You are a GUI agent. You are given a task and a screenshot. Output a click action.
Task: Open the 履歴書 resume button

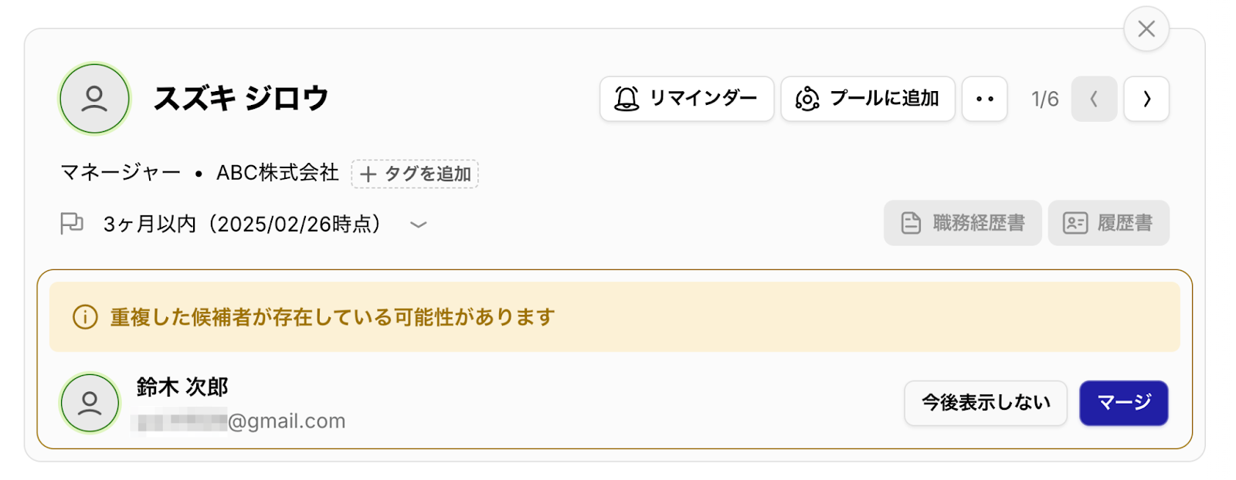point(1109,223)
